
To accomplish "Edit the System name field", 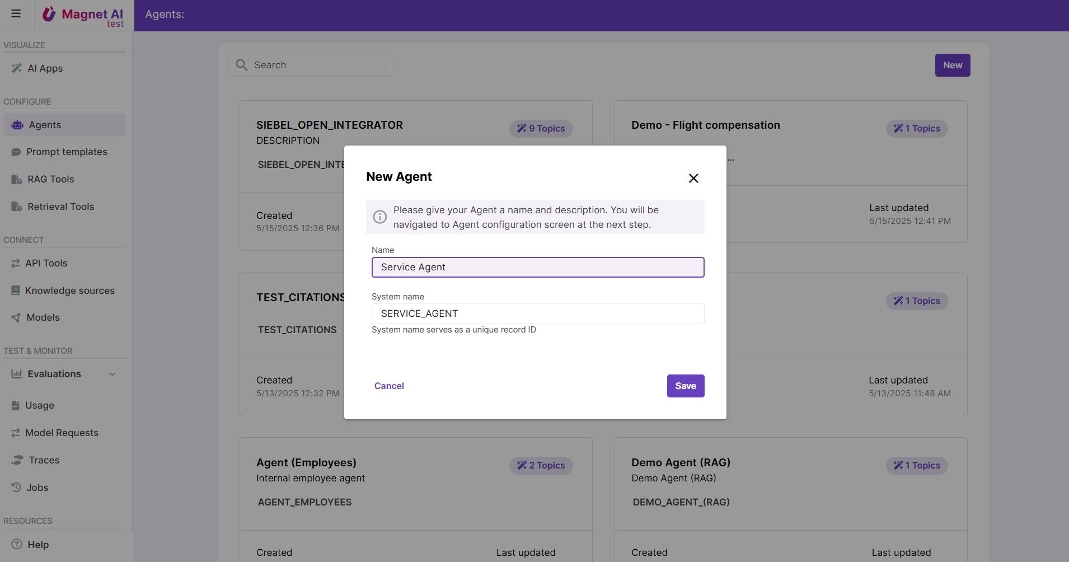I will pos(537,313).
